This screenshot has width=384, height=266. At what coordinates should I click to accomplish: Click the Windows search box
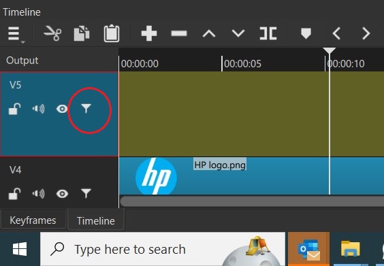(163, 249)
